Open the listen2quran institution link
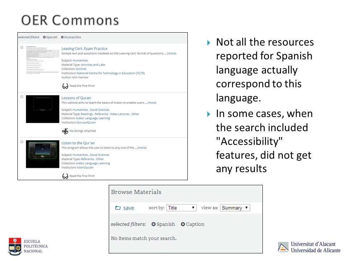This screenshot has width=348, height=261. 85,167
